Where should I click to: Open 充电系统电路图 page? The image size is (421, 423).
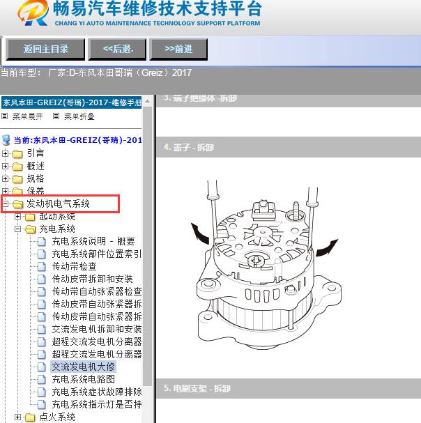(83, 379)
